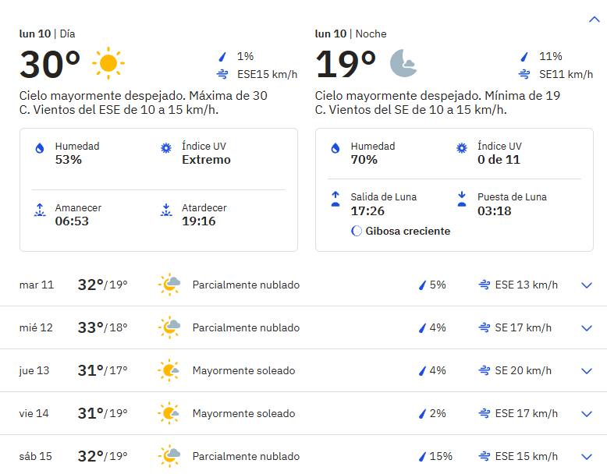The image size is (607, 474).
Task: Expand the vie 14 forecast row
Action: (x=587, y=414)
